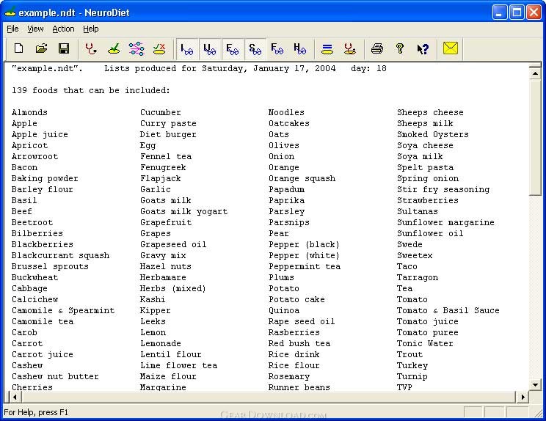Click the blue lines over plate icon

coord(327,48)
